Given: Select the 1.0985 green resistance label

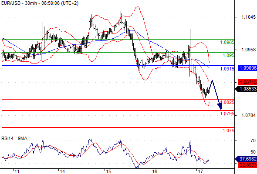Looking at the screenshot, I should pyautogui.click(x=227, y=42).
